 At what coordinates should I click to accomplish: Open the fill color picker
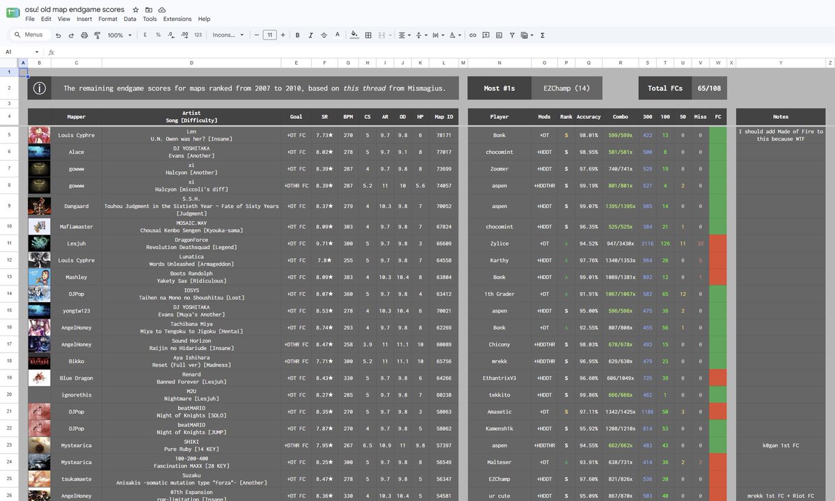click(x=354, y=35)
